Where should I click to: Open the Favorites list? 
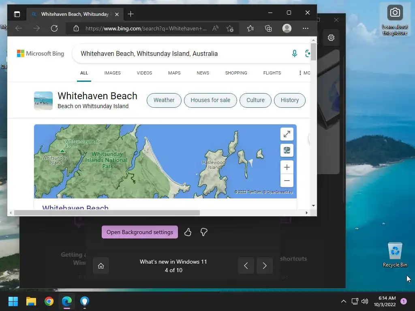(250, 28)
